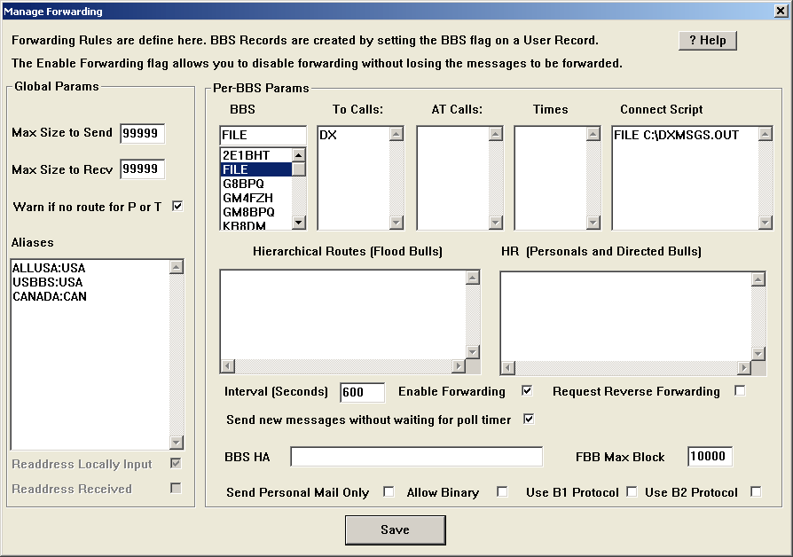
Task: Turn on Use B2 Protocol
Action: pyautogui.click(x=756, y=492)
